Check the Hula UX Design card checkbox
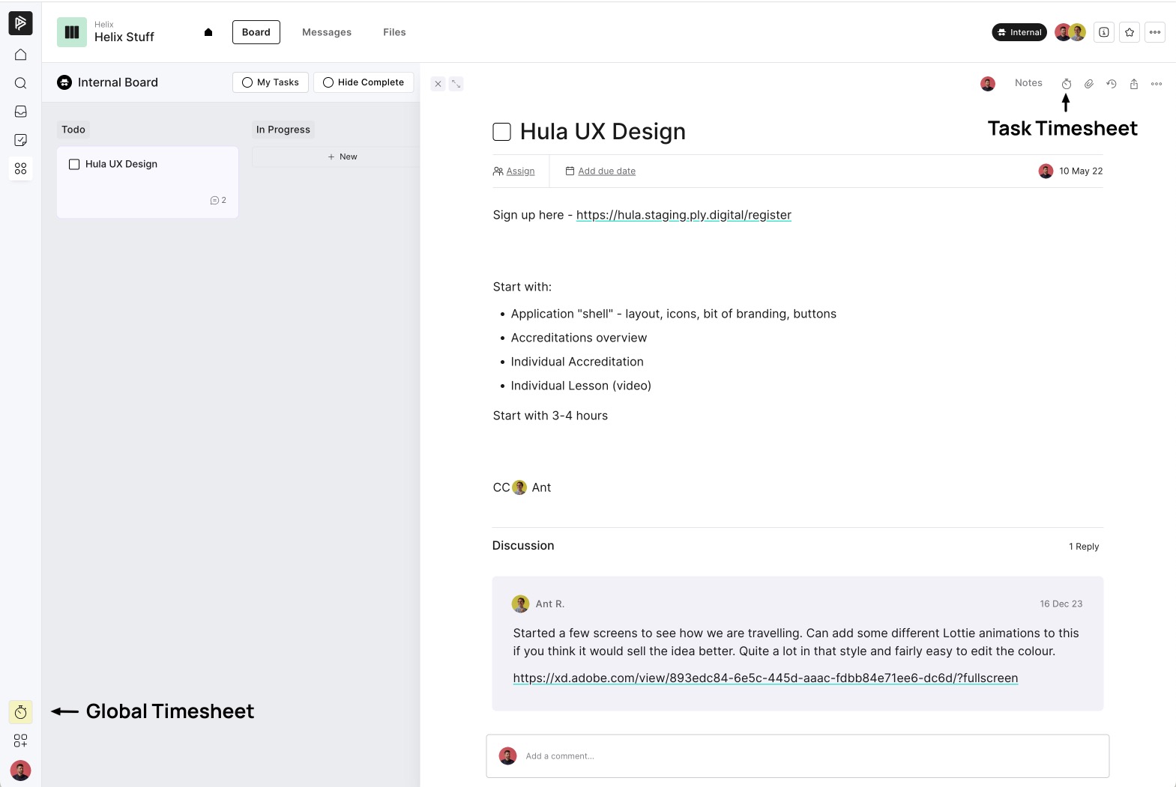The height and width of the screenshot is (787, 1176). click(74, 164)
